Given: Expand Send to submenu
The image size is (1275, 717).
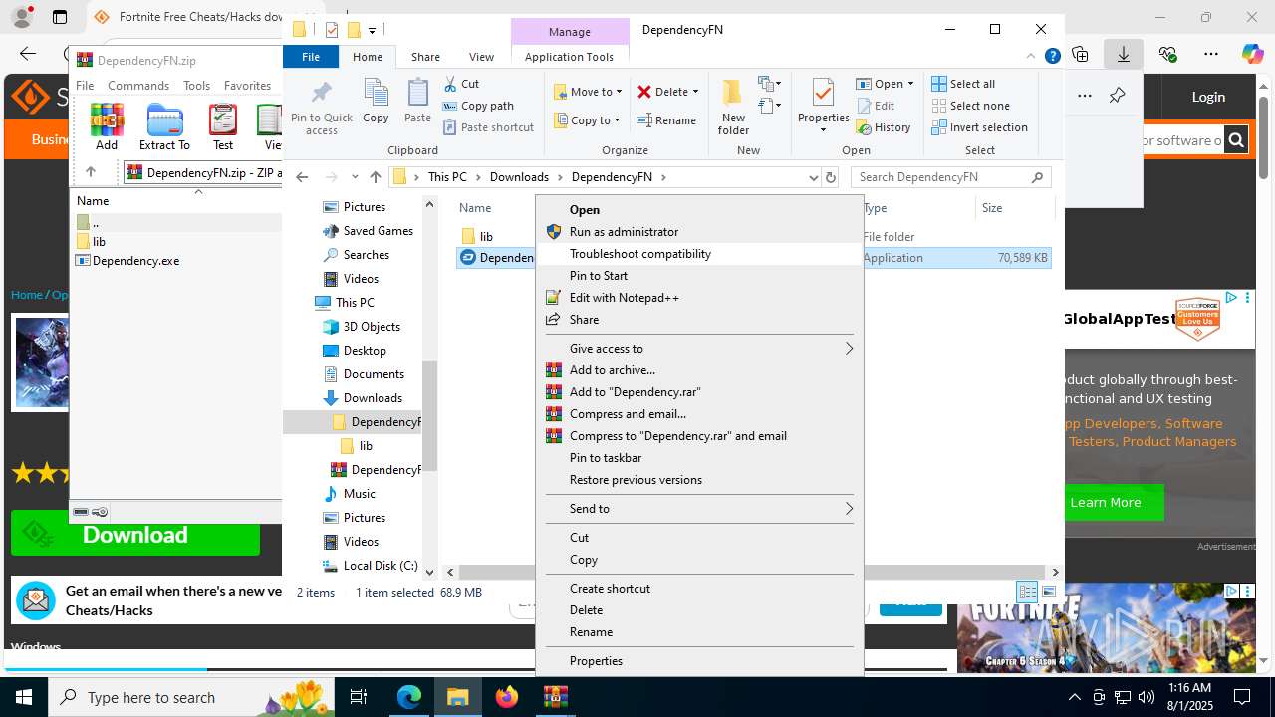Looking at the screenshot, I should (699, 509).
